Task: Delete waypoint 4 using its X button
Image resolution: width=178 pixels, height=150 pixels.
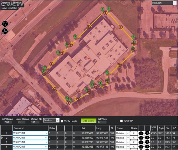Action: [134, 147]
